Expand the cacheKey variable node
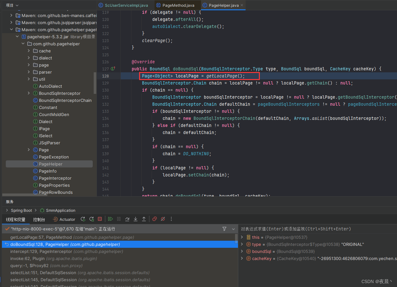The width and height of the screenshot is (397, 287). click(x=242, y=258)
